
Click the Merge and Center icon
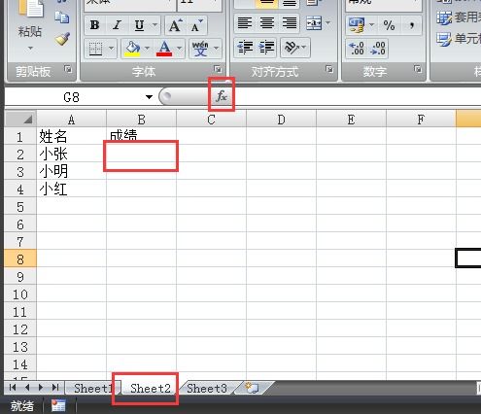coord(314,23)
